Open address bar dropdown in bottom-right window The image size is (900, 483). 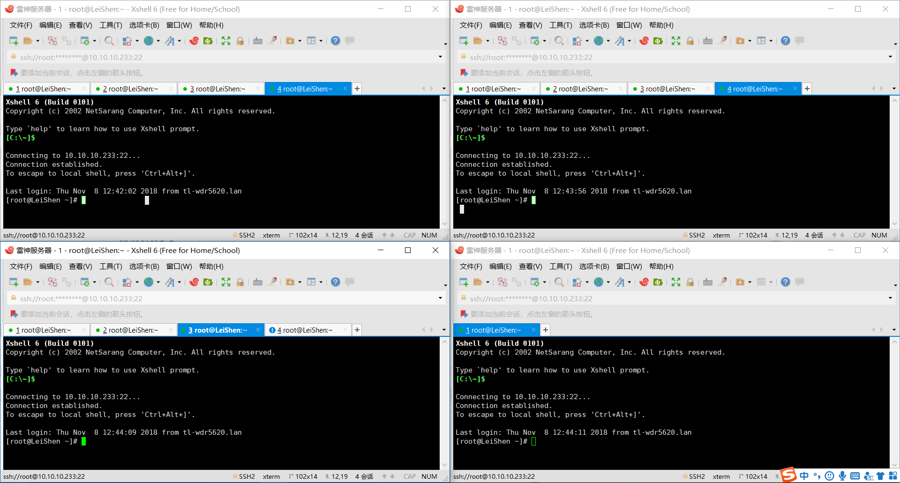coord(890,298)
